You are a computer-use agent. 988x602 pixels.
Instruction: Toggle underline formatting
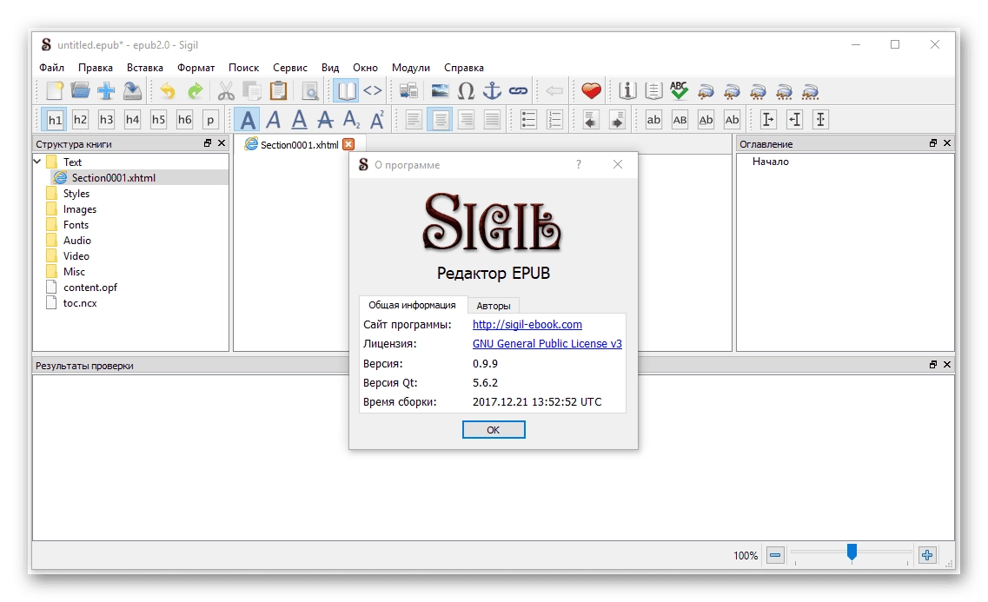click(x=299, y=120)
